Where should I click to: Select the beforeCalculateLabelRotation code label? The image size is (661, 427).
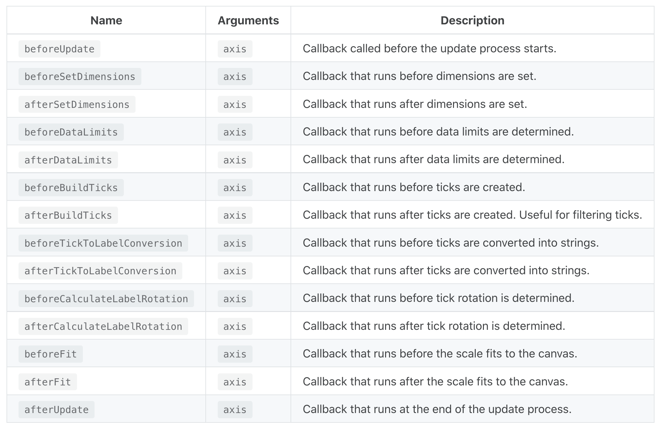pyautogui.click(x=106, y=299)
